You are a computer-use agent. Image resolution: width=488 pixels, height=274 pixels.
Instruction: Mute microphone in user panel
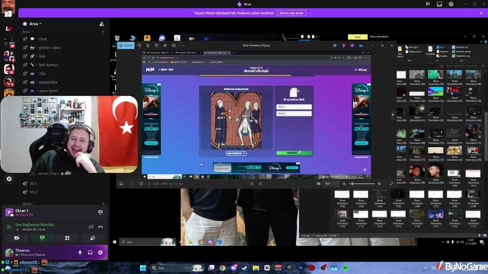point(80,252)
